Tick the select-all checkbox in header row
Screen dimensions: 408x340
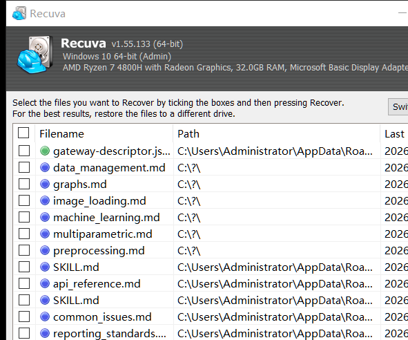pyautogui.click(x=23, y=133)
